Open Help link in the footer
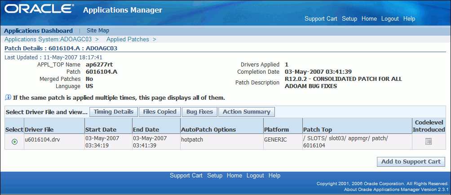451x195 pixels. (274, 175)
